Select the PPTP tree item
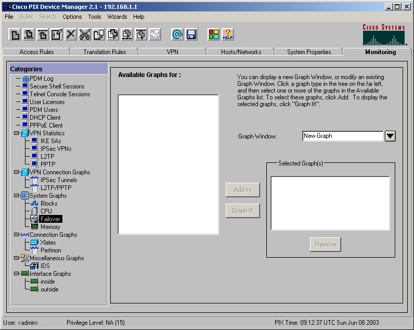The width and height of the screenshot is (414, 330). 48,164
